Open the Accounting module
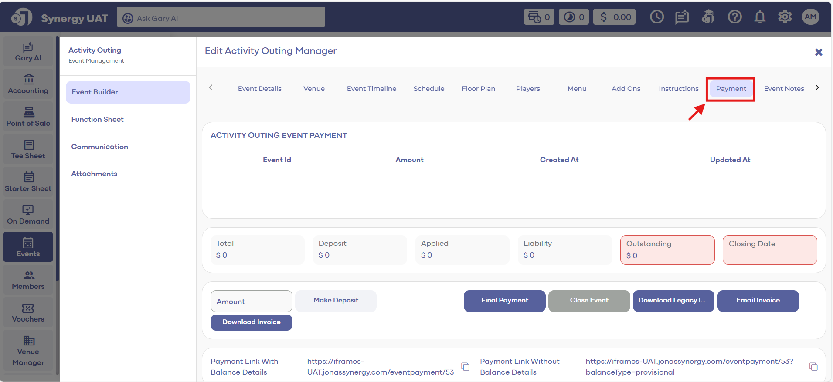The image size is (833, 382). point(28,84)
